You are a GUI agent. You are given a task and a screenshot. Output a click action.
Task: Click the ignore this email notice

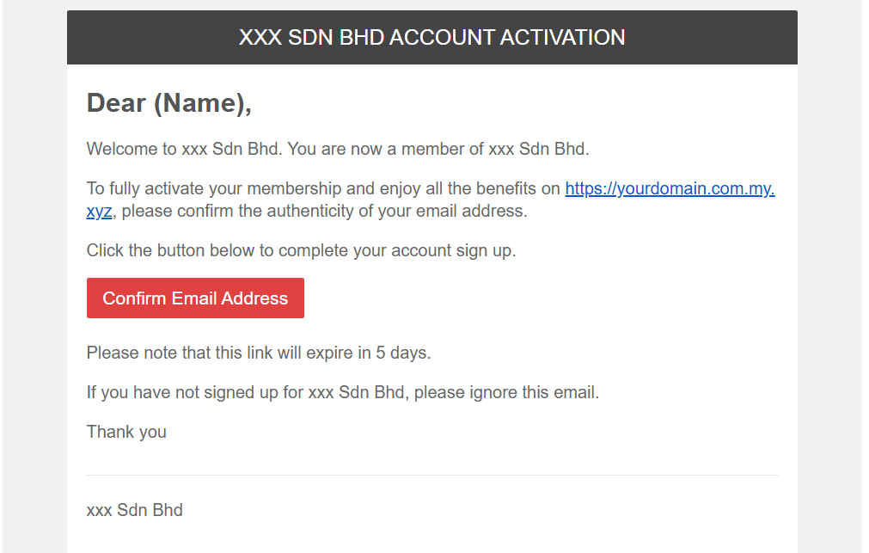click(x=342, y=392)
